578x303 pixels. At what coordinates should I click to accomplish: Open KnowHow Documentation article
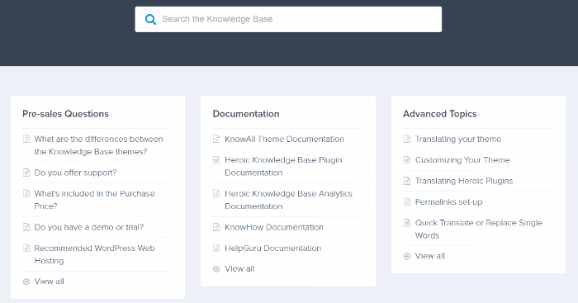tap(274, 227)
